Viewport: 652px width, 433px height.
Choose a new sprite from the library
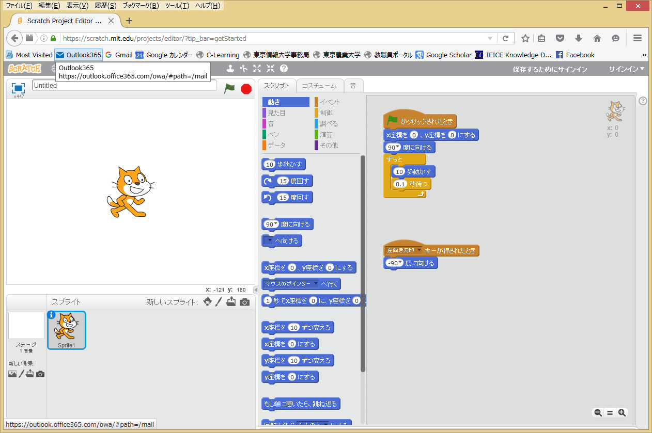click(x=208, y=302)
